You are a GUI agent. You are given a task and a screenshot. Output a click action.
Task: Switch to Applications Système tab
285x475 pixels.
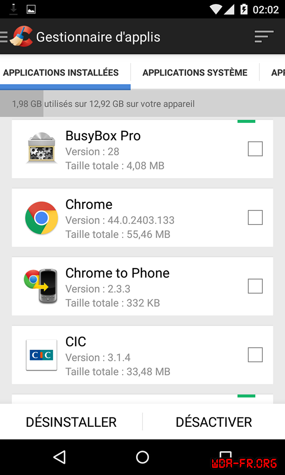click(x=194, y=72)
